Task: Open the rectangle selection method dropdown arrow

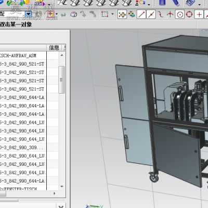Action: tap(113, 14)
